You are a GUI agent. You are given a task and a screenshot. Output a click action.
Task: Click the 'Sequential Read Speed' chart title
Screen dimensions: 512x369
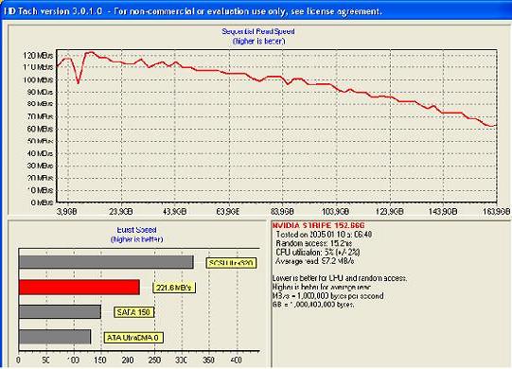(x=258, y=31)
